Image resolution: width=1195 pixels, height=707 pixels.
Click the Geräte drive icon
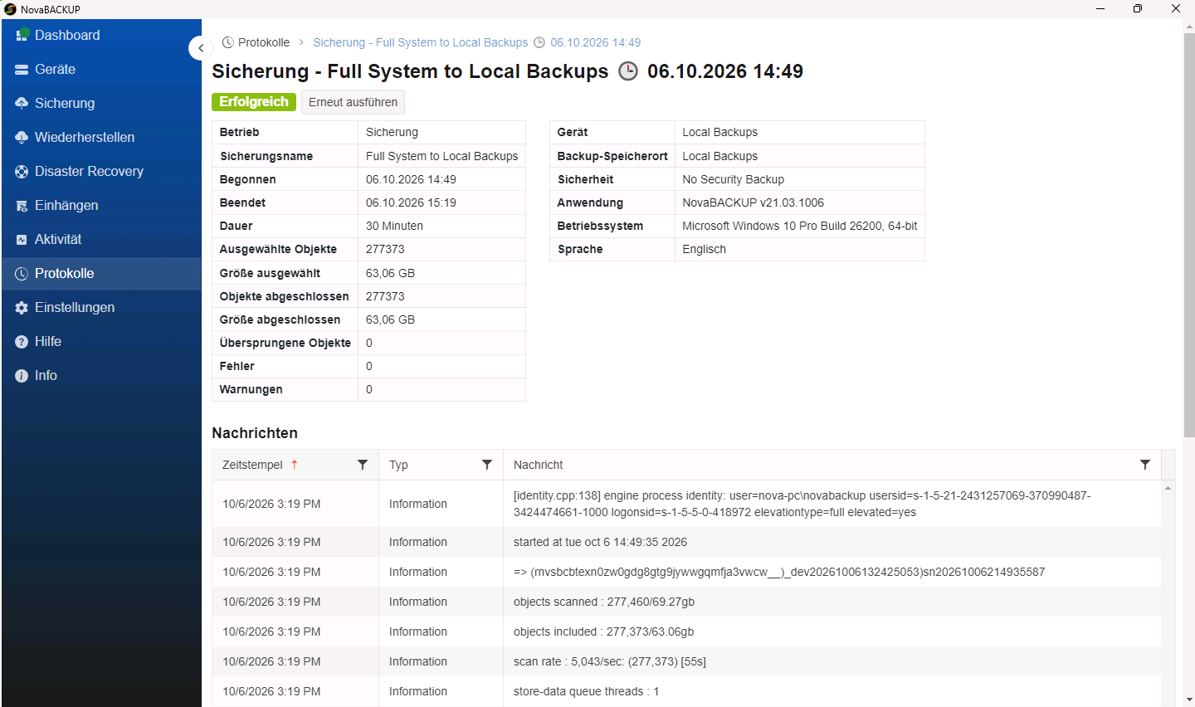pyautogui.click(x=22, y=70)
